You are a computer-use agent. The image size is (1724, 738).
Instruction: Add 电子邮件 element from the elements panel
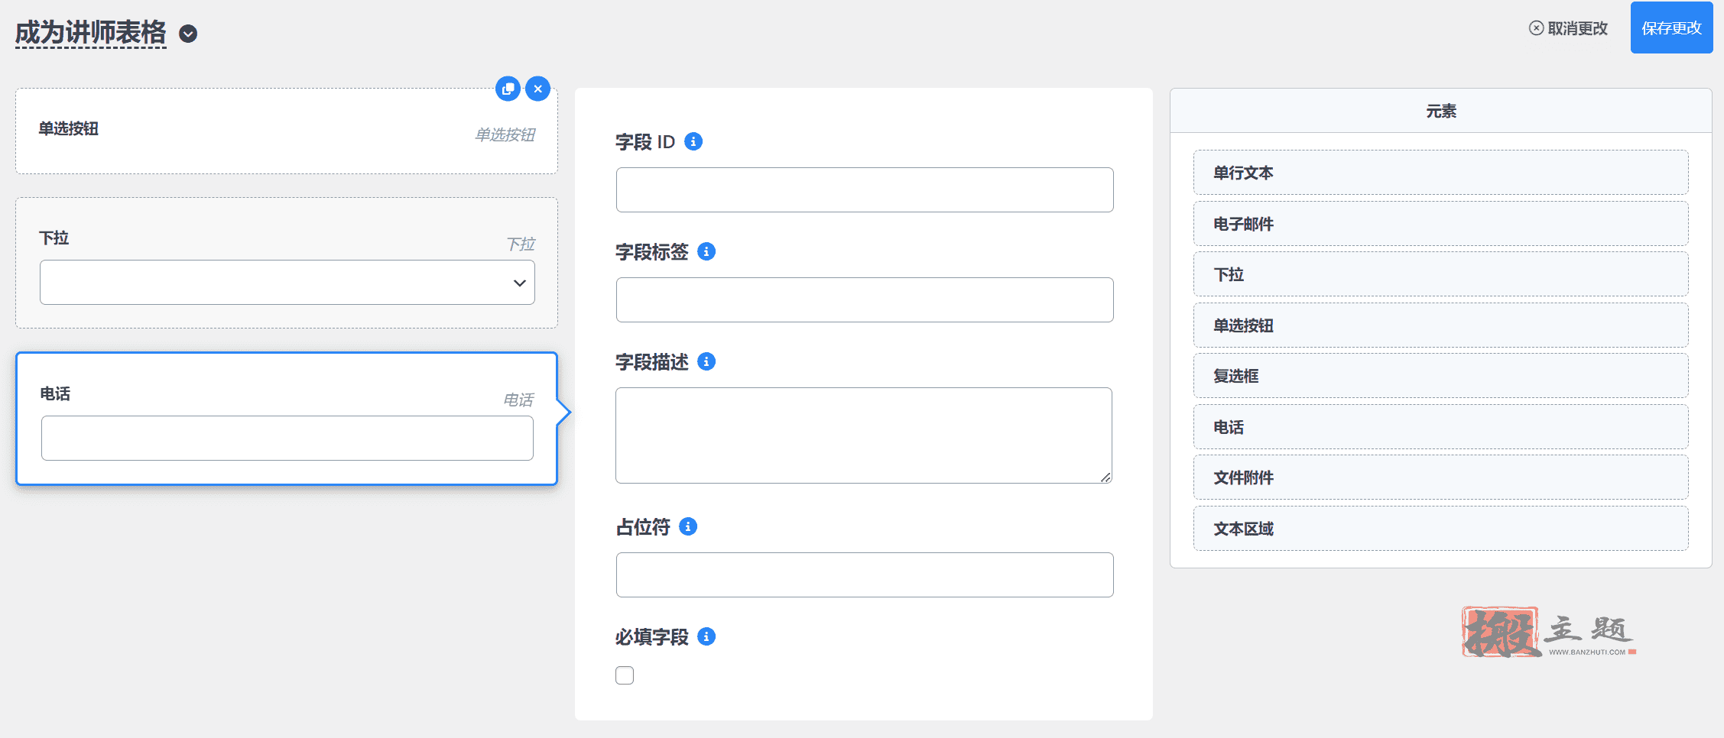[1441, 224]
